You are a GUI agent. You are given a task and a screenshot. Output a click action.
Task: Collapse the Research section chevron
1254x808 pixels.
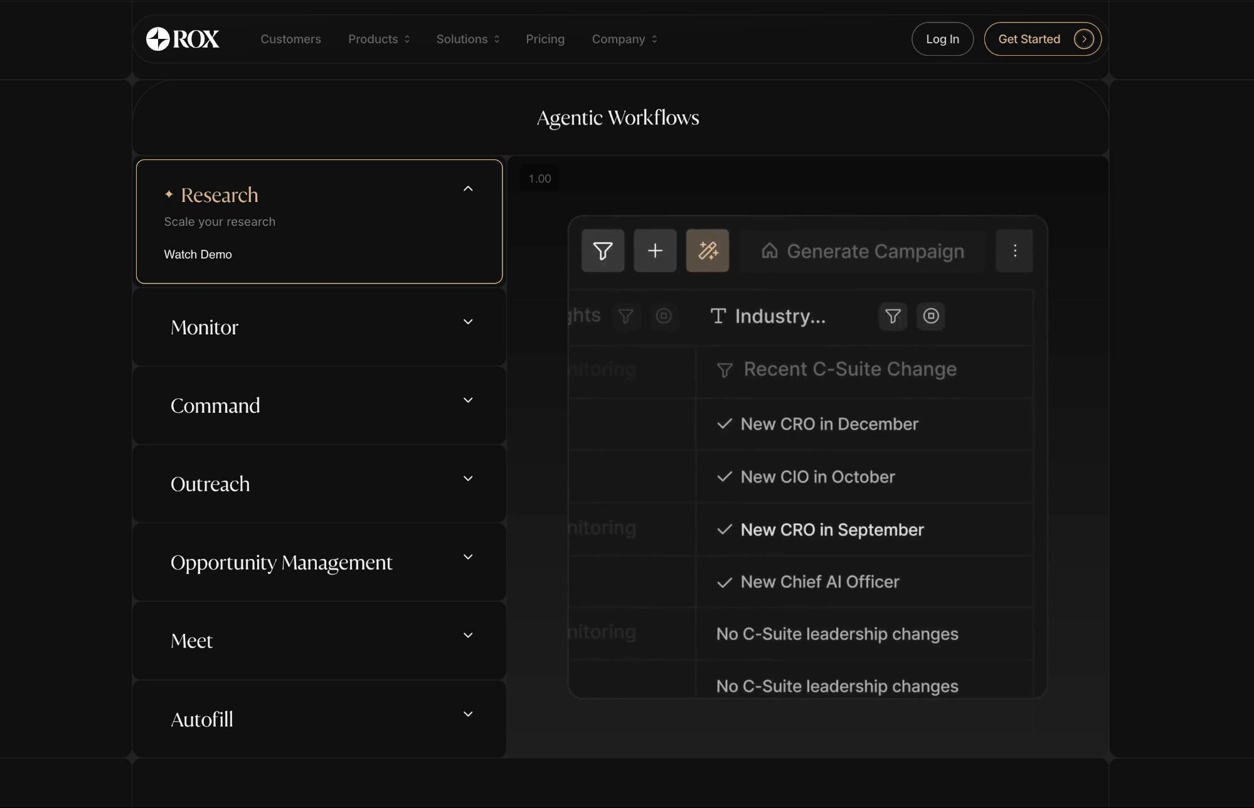468,189
